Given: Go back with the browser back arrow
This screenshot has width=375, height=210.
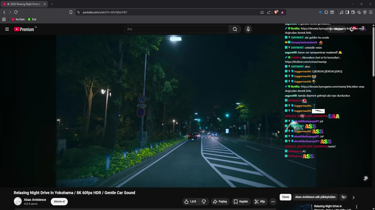Looking at the screenshot, I should tap(4, 12).
